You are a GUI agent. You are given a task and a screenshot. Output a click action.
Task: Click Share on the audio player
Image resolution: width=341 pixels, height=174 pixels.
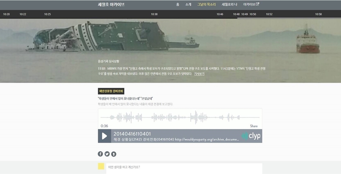coord(253,126)
